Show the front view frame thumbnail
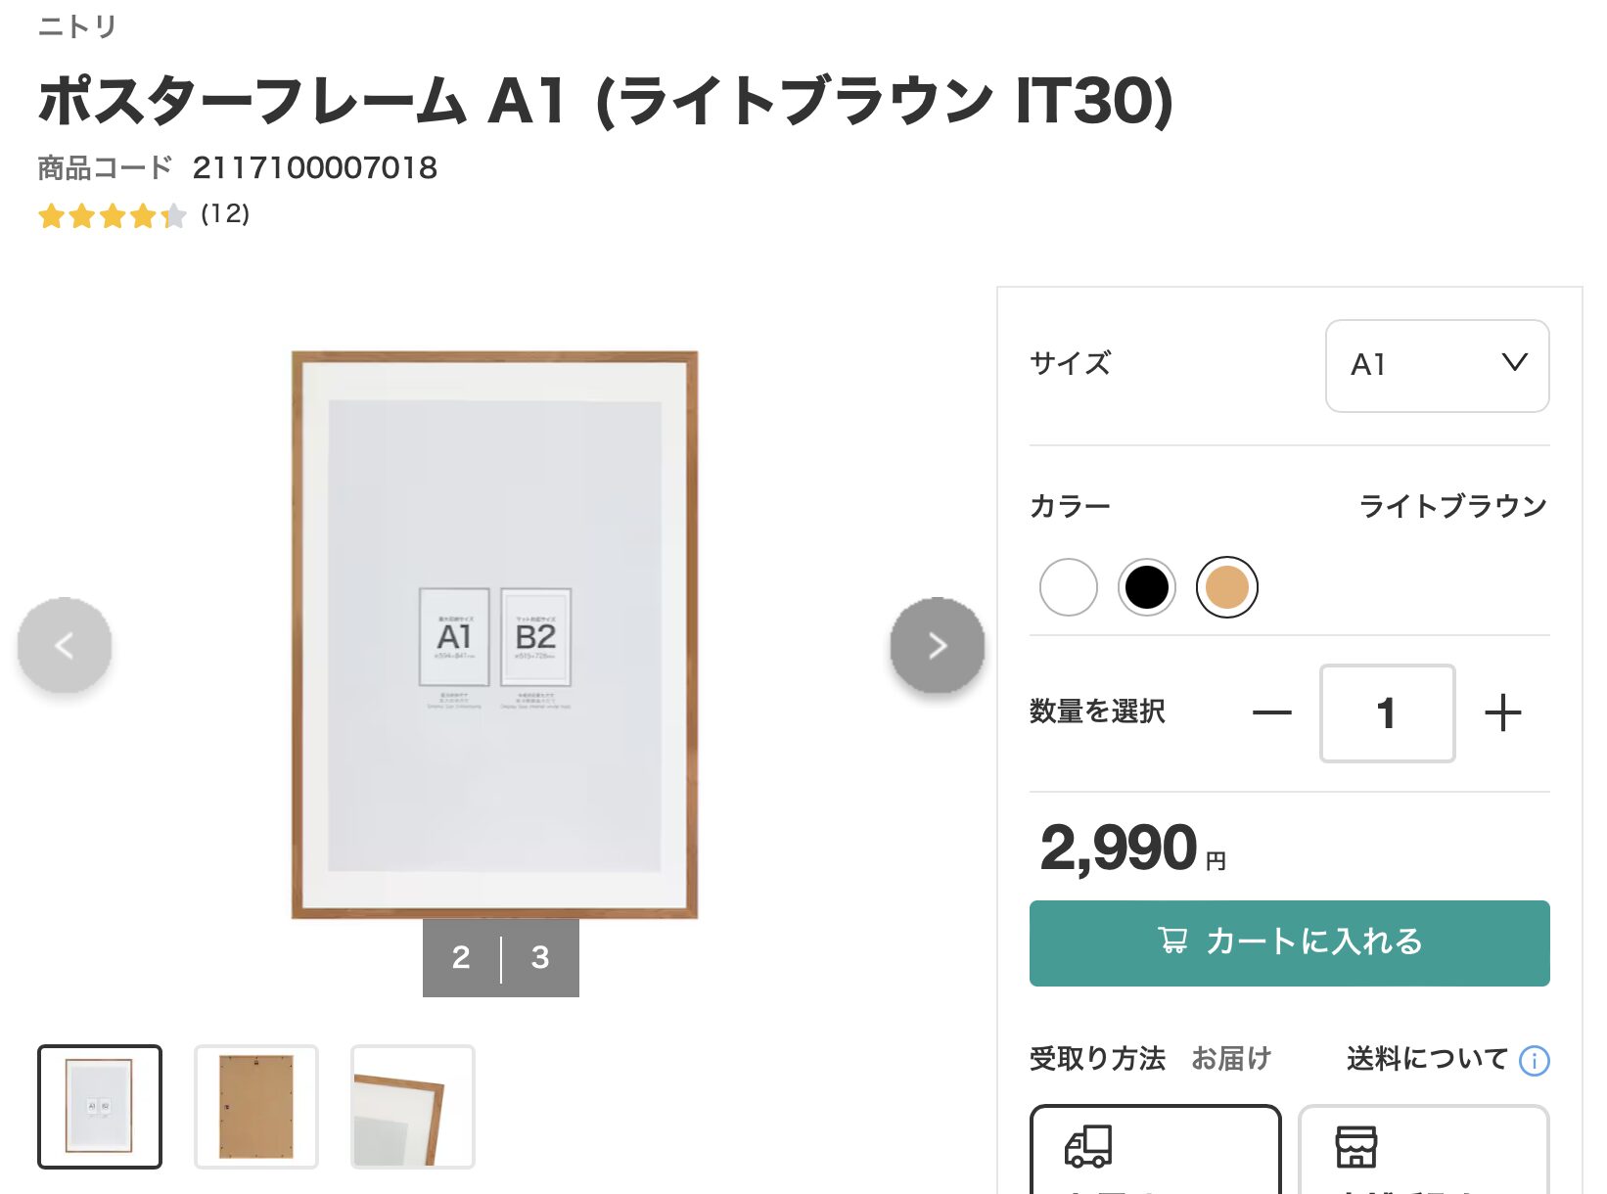The image size is (1607, 1194). point(100,1106)
